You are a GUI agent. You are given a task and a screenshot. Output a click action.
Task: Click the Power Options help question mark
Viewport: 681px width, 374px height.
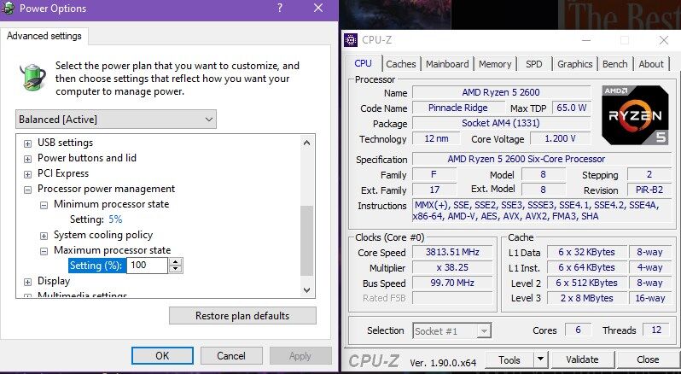pyautogui.click(x=280, y=8)
